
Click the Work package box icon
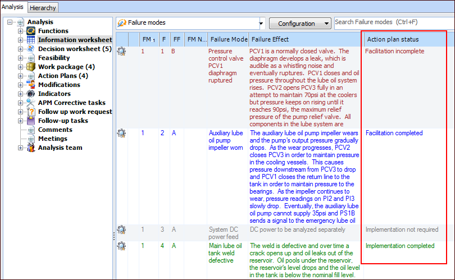[31, 67]
